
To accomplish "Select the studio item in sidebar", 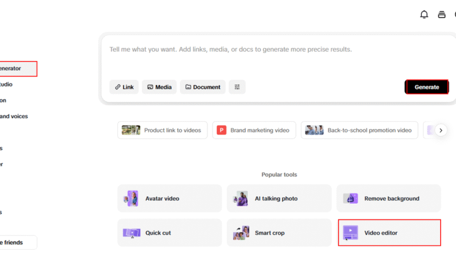I will point(6,84).
